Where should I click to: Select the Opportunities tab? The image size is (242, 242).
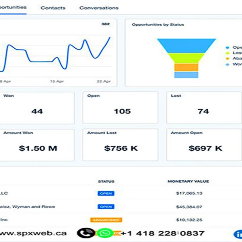point(13,7)
